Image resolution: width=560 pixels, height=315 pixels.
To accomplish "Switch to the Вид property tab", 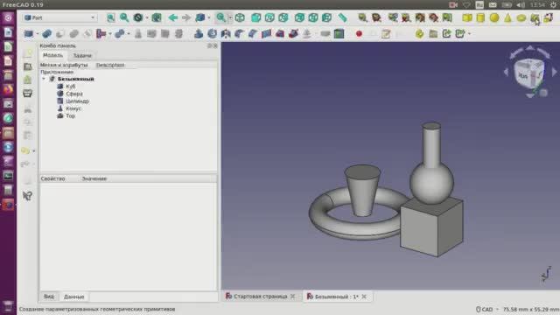I will click(x=49, y=297).
